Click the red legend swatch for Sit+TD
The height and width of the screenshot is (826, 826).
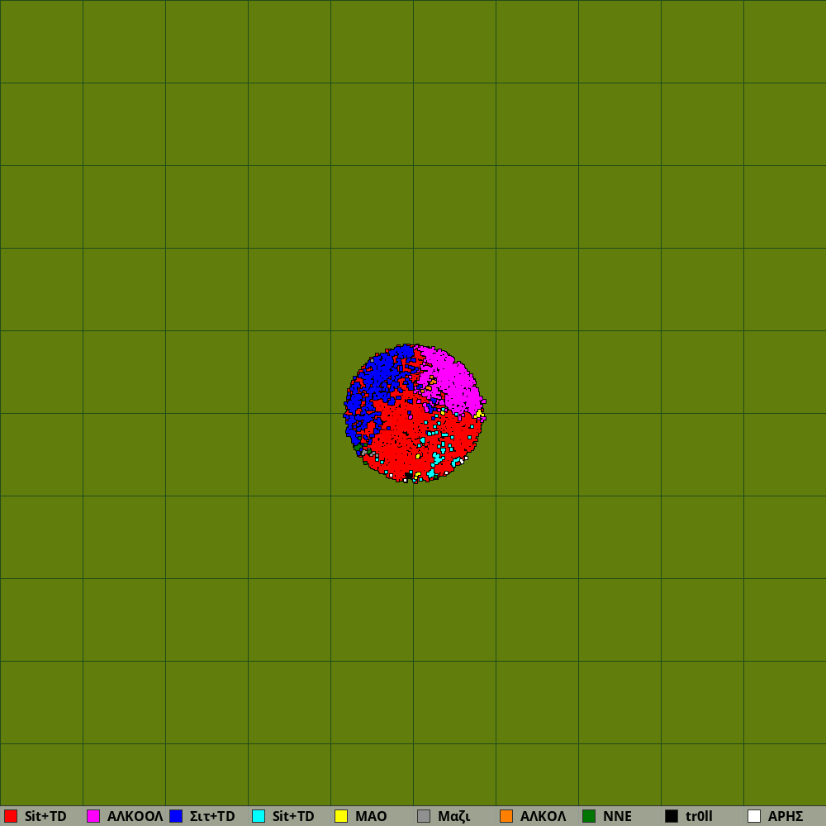(11, 816)
